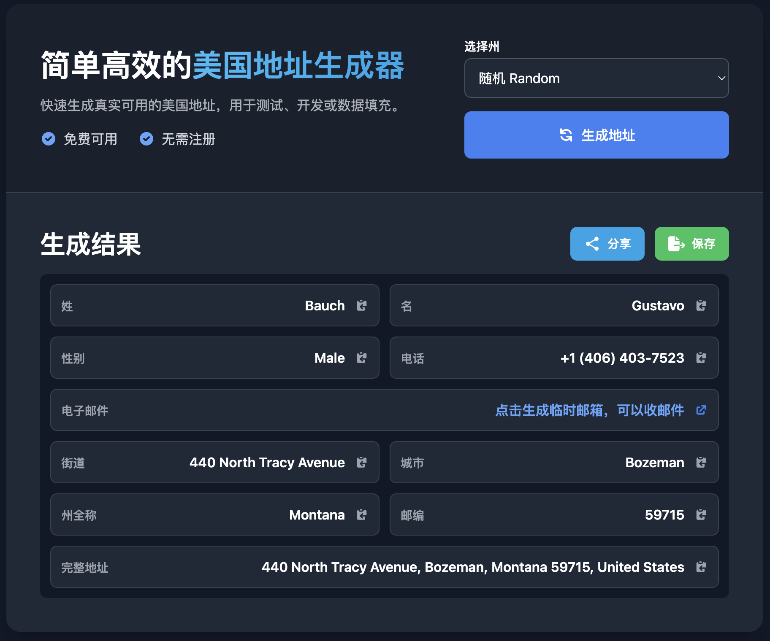Click the green 保存 save button

(691, 244)
